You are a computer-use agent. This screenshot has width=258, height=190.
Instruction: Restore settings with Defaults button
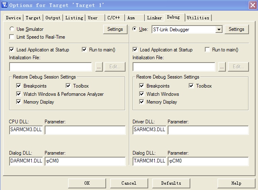point(171,183)
